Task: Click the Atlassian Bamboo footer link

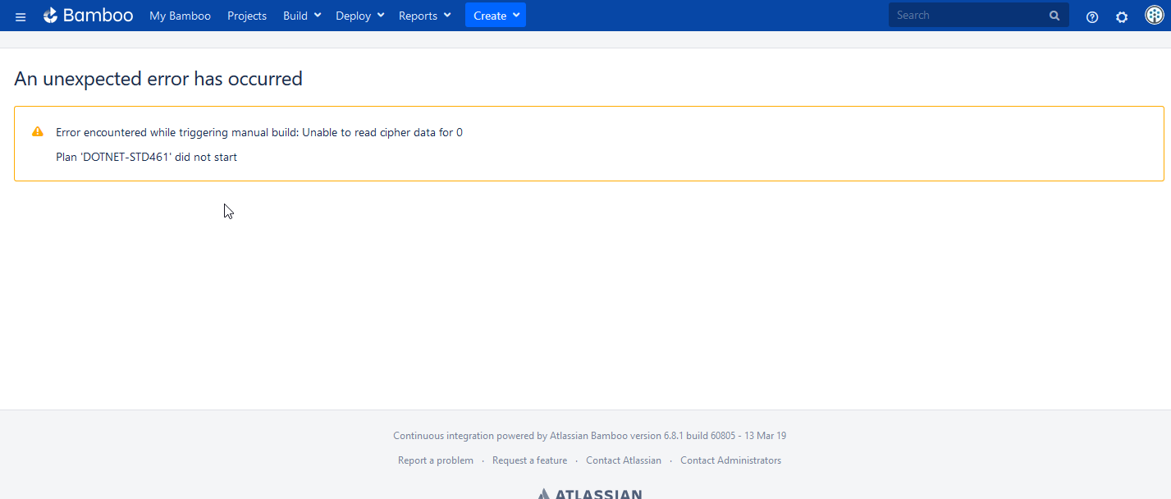Action: pyautogui.click(x=588, y=436)
